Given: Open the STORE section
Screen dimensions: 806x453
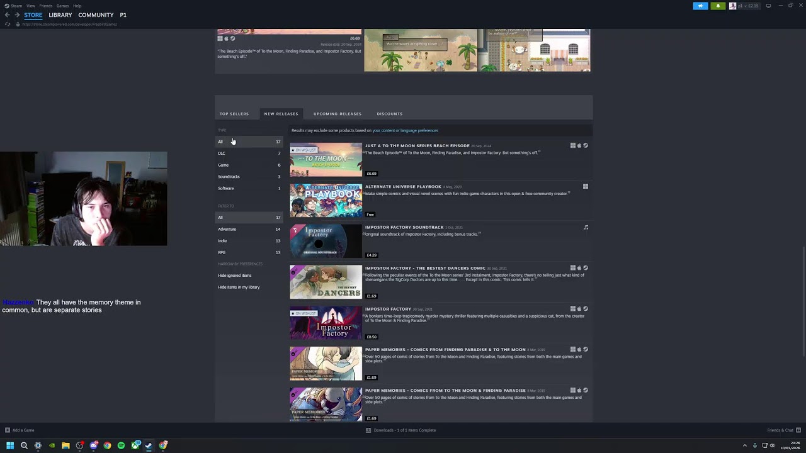Looking at the screenshot, I should [x=33, y=15].
